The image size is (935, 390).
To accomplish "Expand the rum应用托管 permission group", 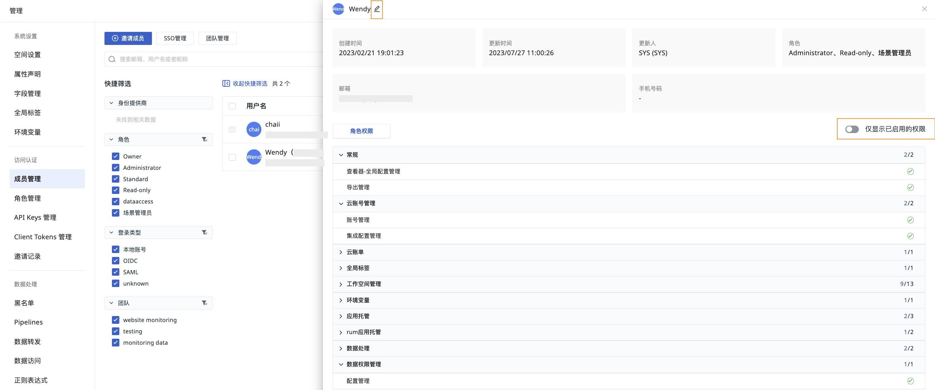I will pyautogui.click(x=341, y=332).
